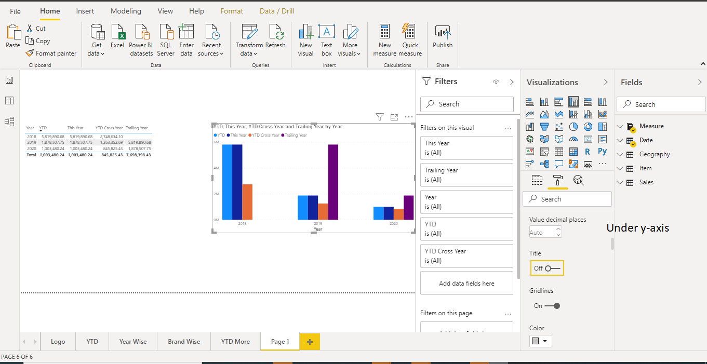Open Report view in left sidebar
This screenshot has height=364, width=707.
(x=9, y=80)
